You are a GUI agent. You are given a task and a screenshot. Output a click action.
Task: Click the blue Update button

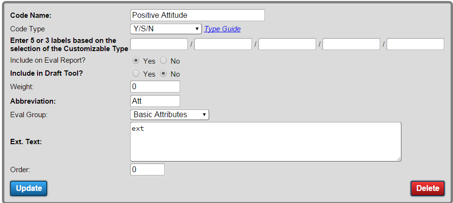(x=28, y=189)
